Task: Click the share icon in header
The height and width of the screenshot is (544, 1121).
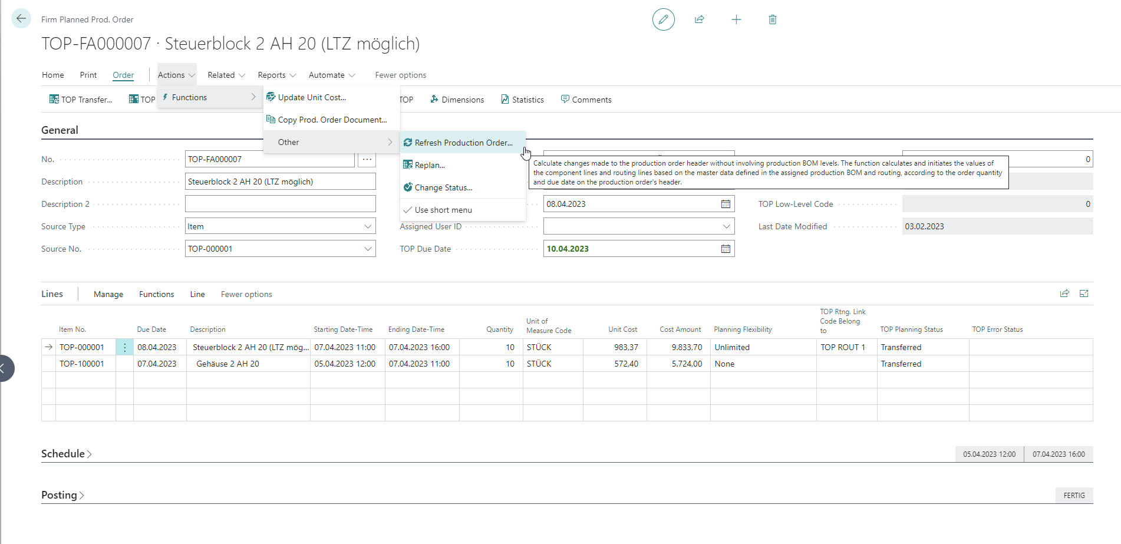Action: coord(700,19)
